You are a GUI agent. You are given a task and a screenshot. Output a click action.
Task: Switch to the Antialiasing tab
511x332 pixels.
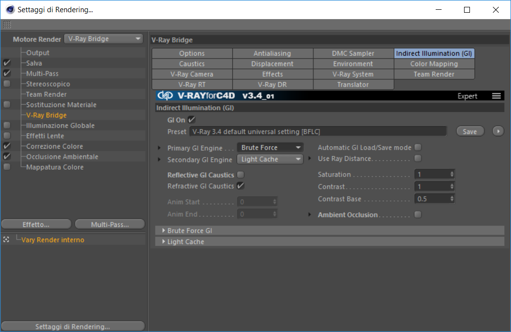click(272, 53)
